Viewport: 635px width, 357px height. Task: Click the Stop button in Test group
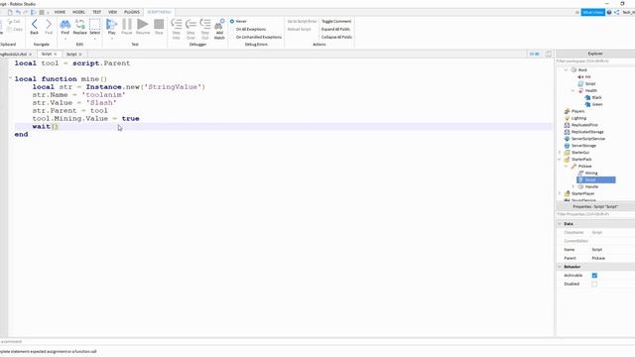pos(159,27)
